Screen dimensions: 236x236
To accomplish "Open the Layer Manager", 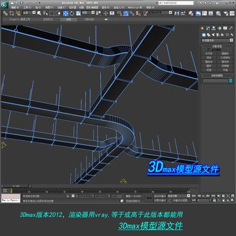I will pyautogui.click(x=191, y=13).
